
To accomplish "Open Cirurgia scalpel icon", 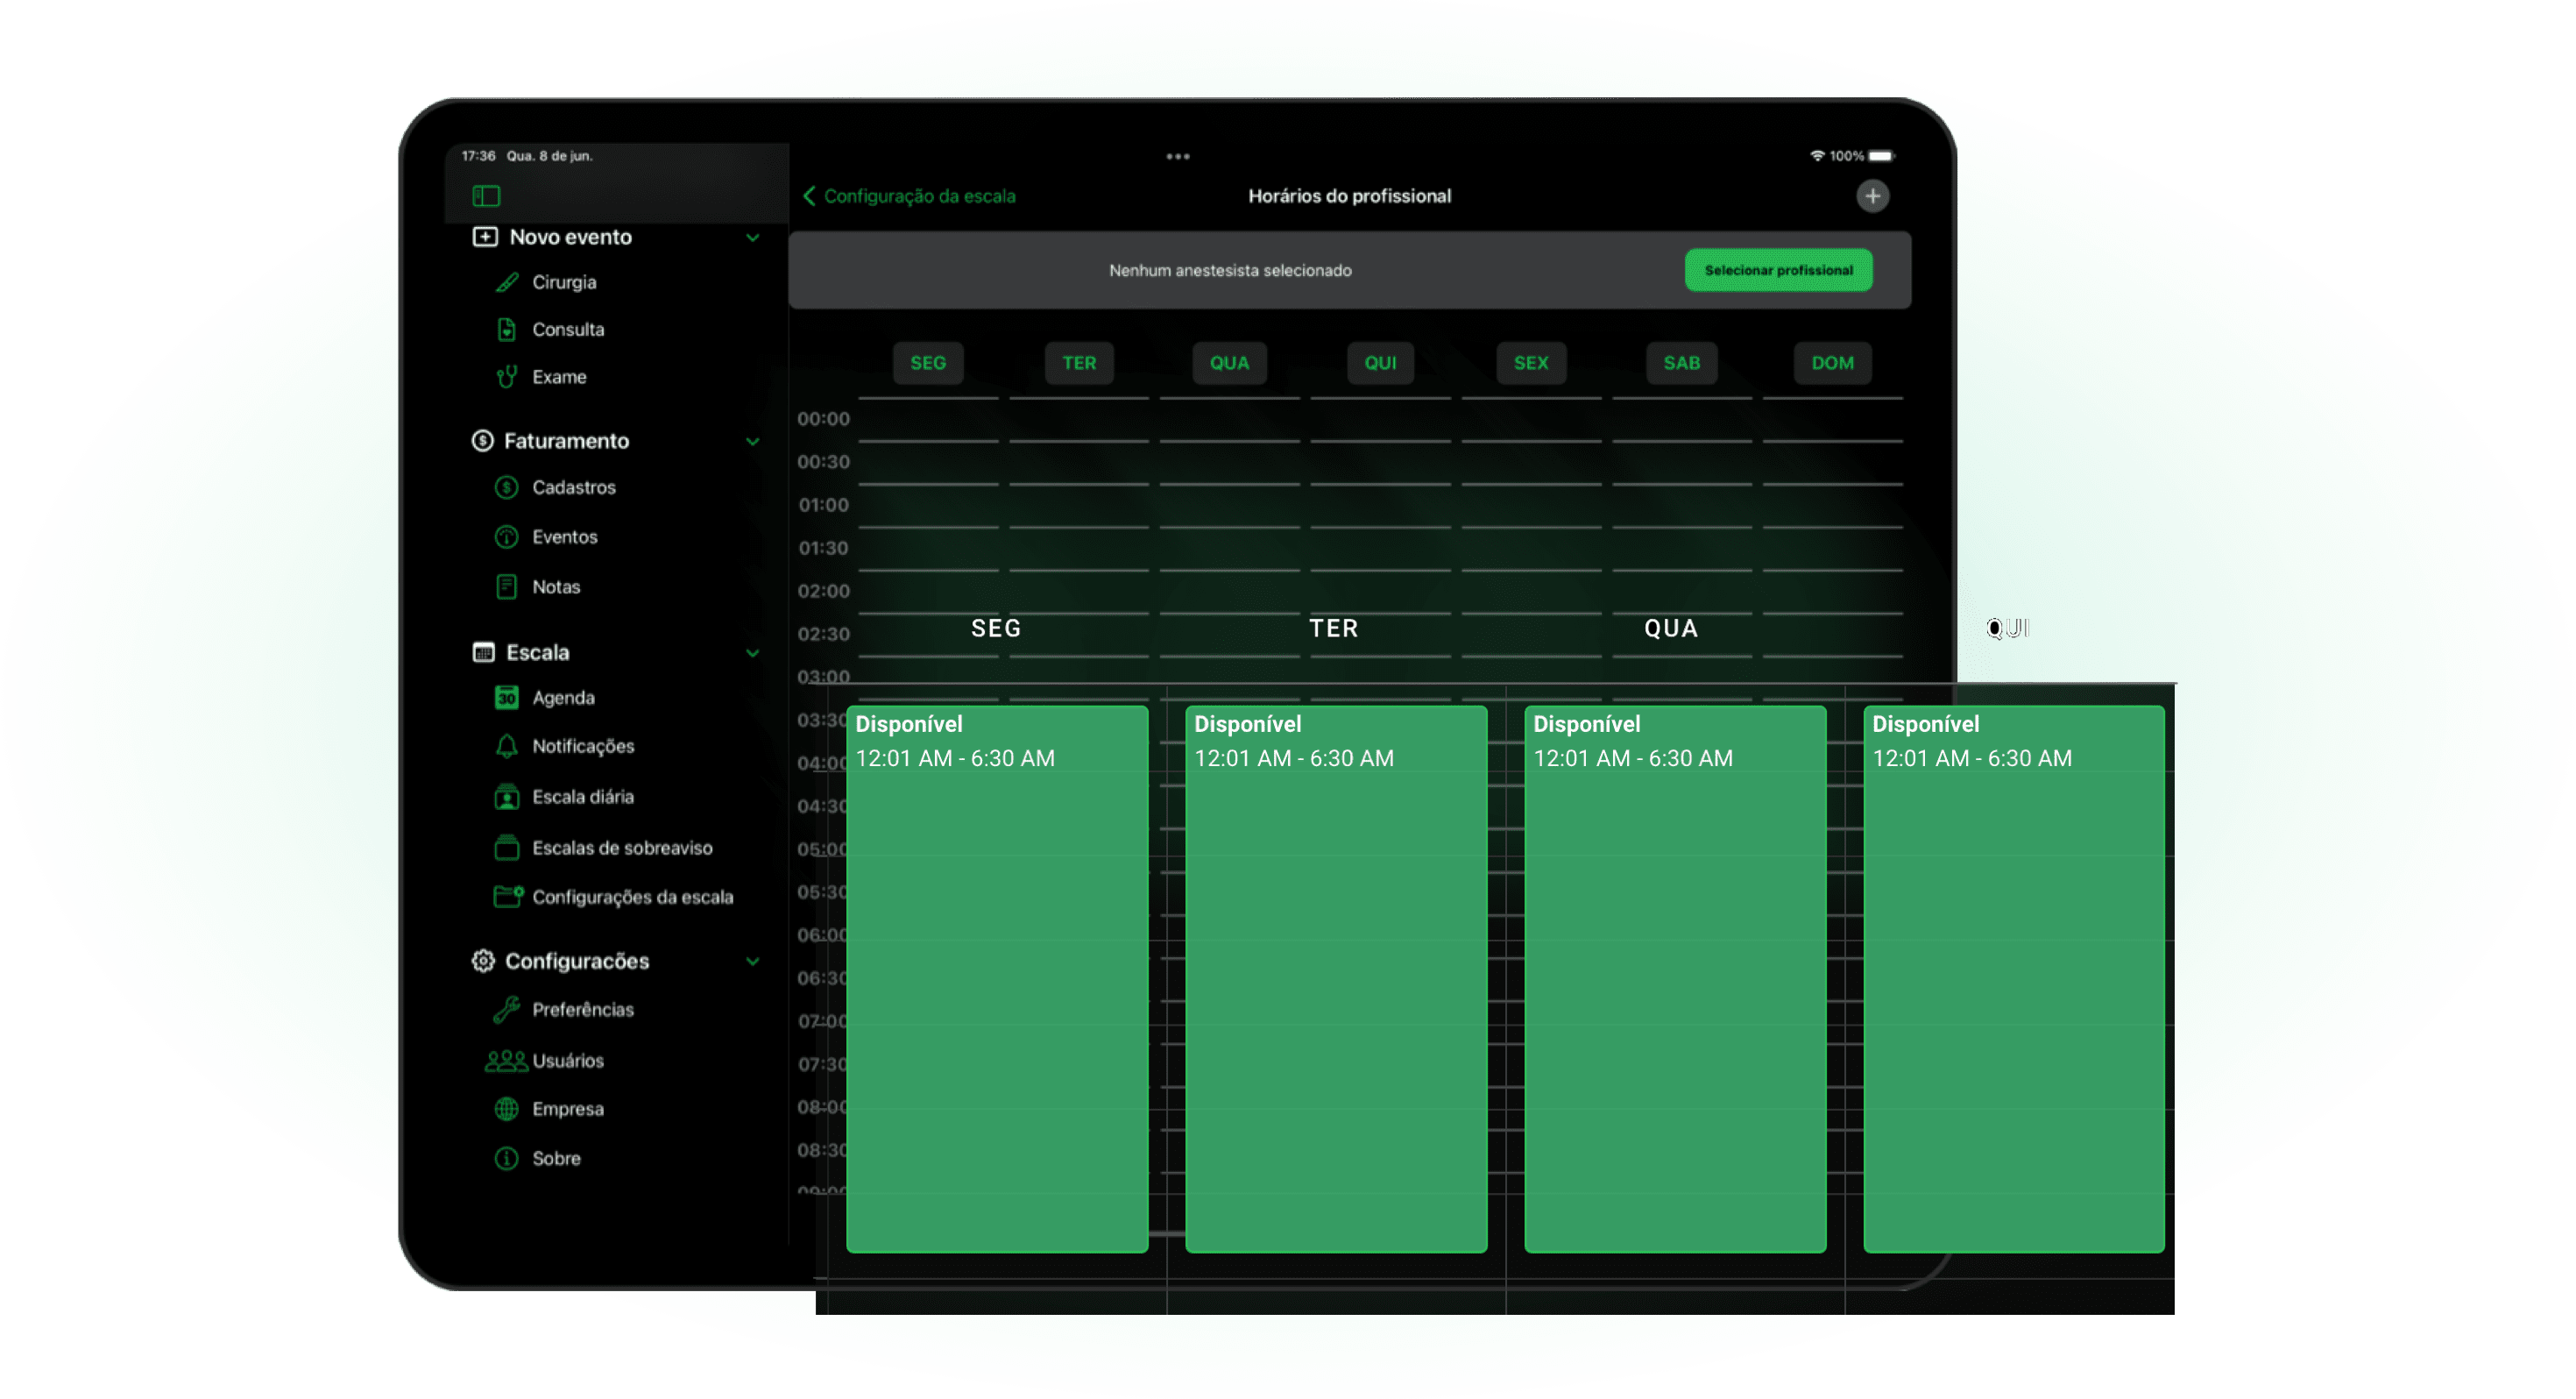I will (507, 282).
